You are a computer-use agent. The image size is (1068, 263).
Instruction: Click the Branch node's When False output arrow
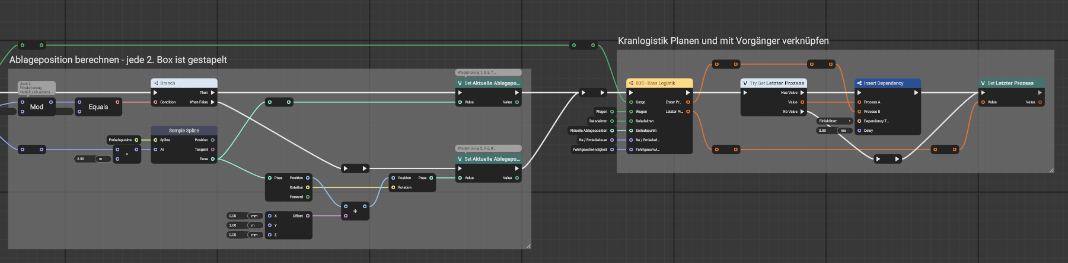pyautogui.click(x=213, y=102)
